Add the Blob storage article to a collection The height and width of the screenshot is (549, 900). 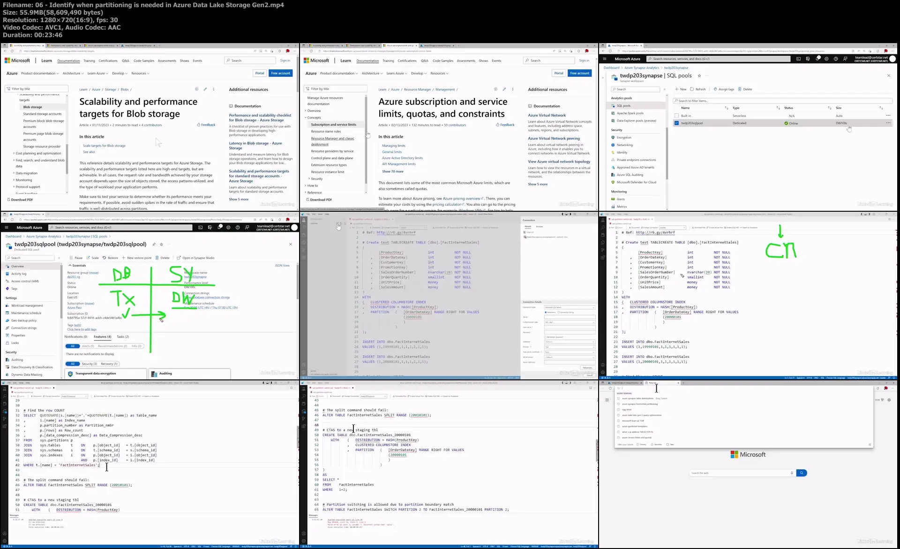[x=196, y=89]
